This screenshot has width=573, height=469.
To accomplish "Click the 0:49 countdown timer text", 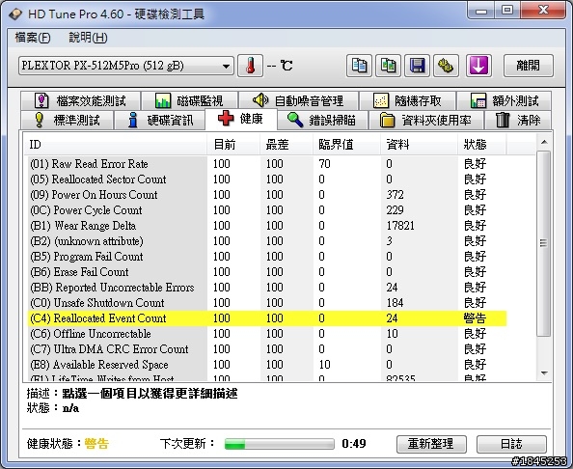I will click(x=354, y=444).
